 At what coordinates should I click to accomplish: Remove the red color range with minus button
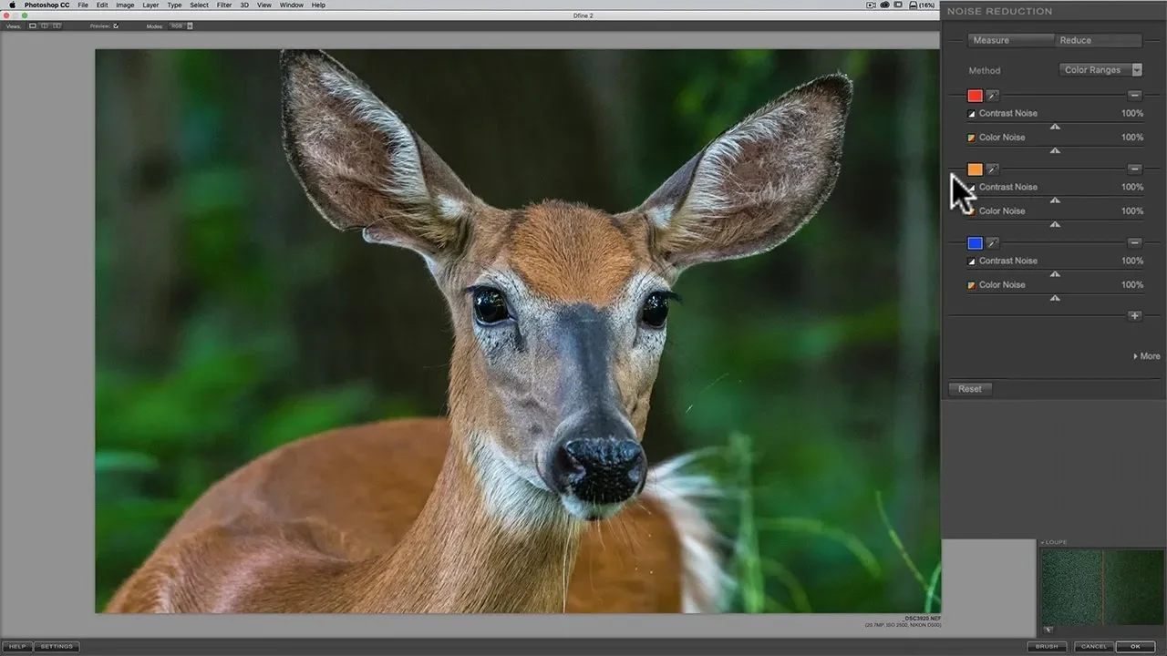click(x=1134, y=95)
